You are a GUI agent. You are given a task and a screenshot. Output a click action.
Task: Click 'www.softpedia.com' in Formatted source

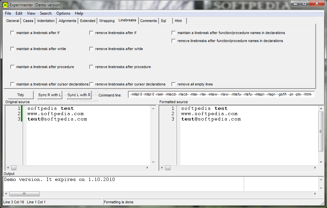pyautogui.click(x=209, y=114)
